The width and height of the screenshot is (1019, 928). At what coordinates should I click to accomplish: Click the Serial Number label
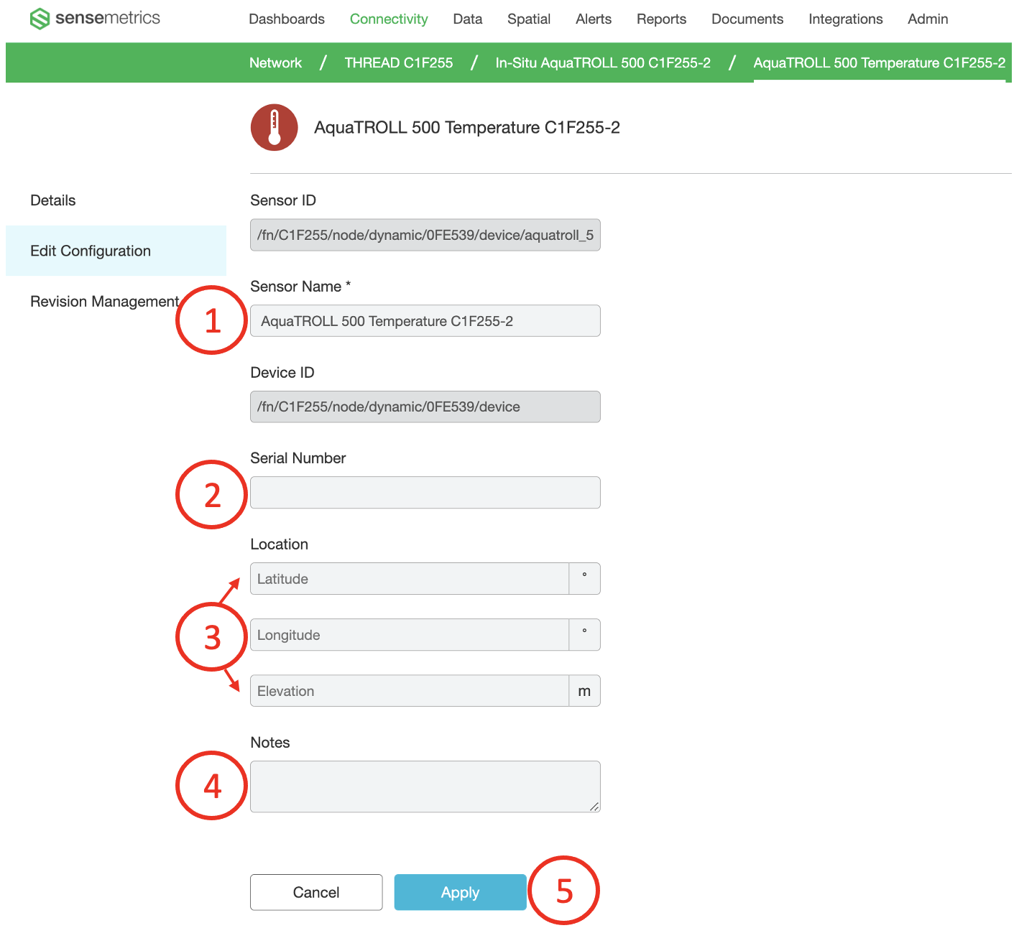click(x=298, y=458)
